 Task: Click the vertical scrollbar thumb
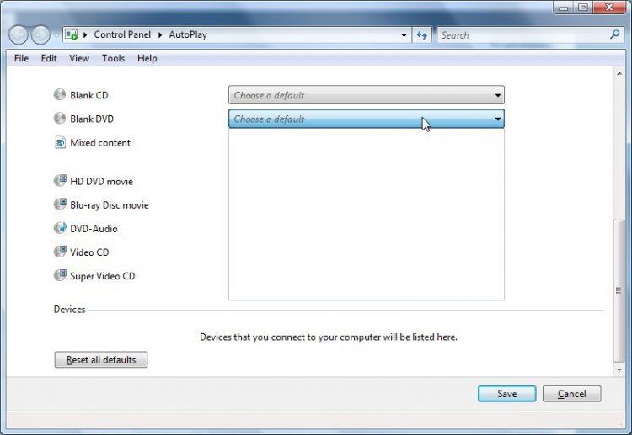point(620,290)
